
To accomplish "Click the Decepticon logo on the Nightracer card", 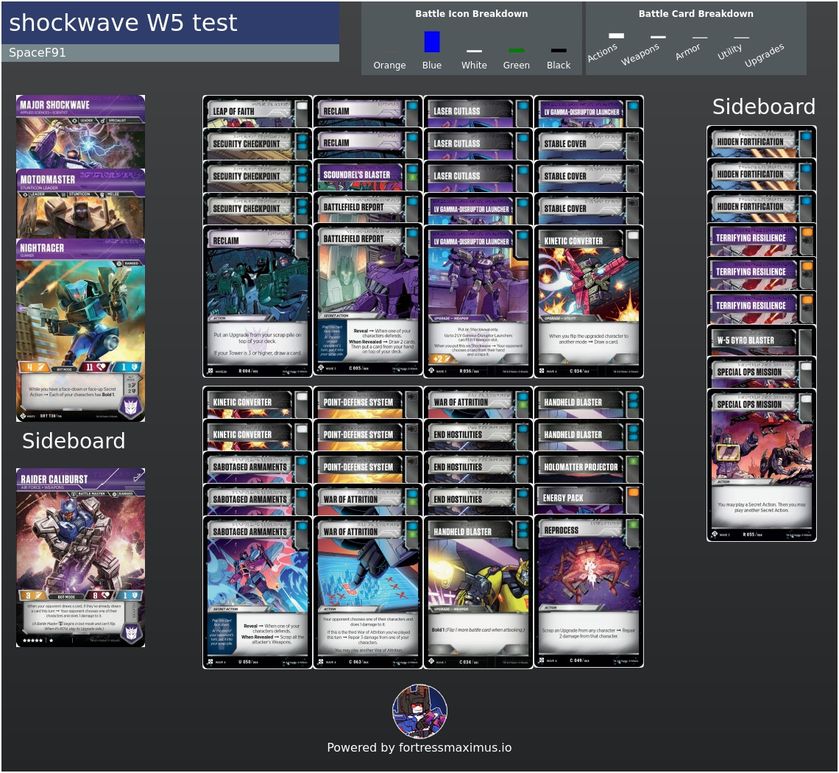I will (131, 406).
